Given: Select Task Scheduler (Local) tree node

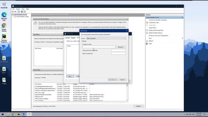Looking at the screenshot, I should [x=20, y=15].
